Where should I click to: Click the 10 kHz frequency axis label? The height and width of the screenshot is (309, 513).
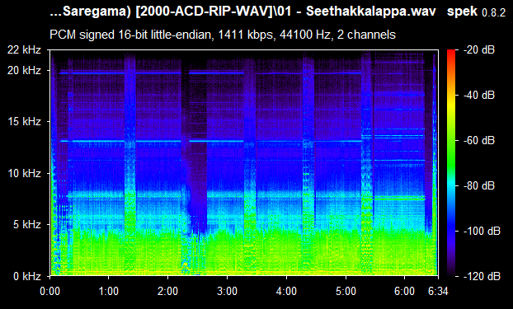(24, 173)
